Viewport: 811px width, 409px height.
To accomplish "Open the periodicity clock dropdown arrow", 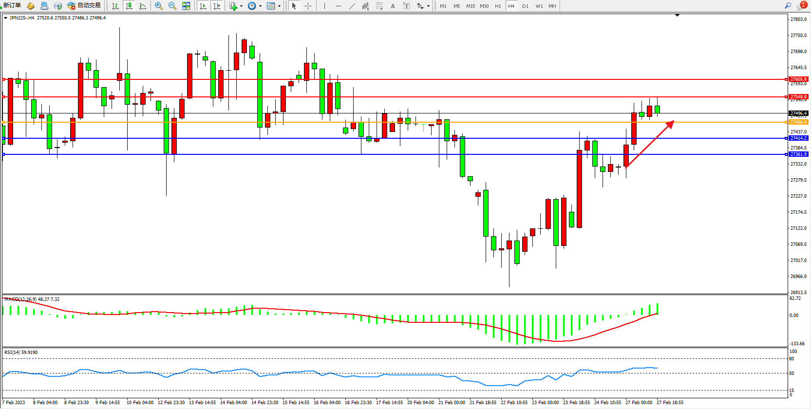I will click(260, 6).
